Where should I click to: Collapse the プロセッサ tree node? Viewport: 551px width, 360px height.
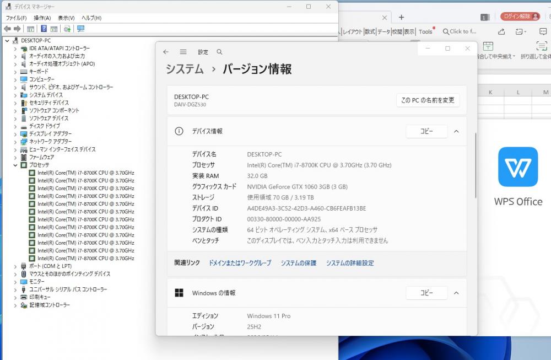[15, 165]
